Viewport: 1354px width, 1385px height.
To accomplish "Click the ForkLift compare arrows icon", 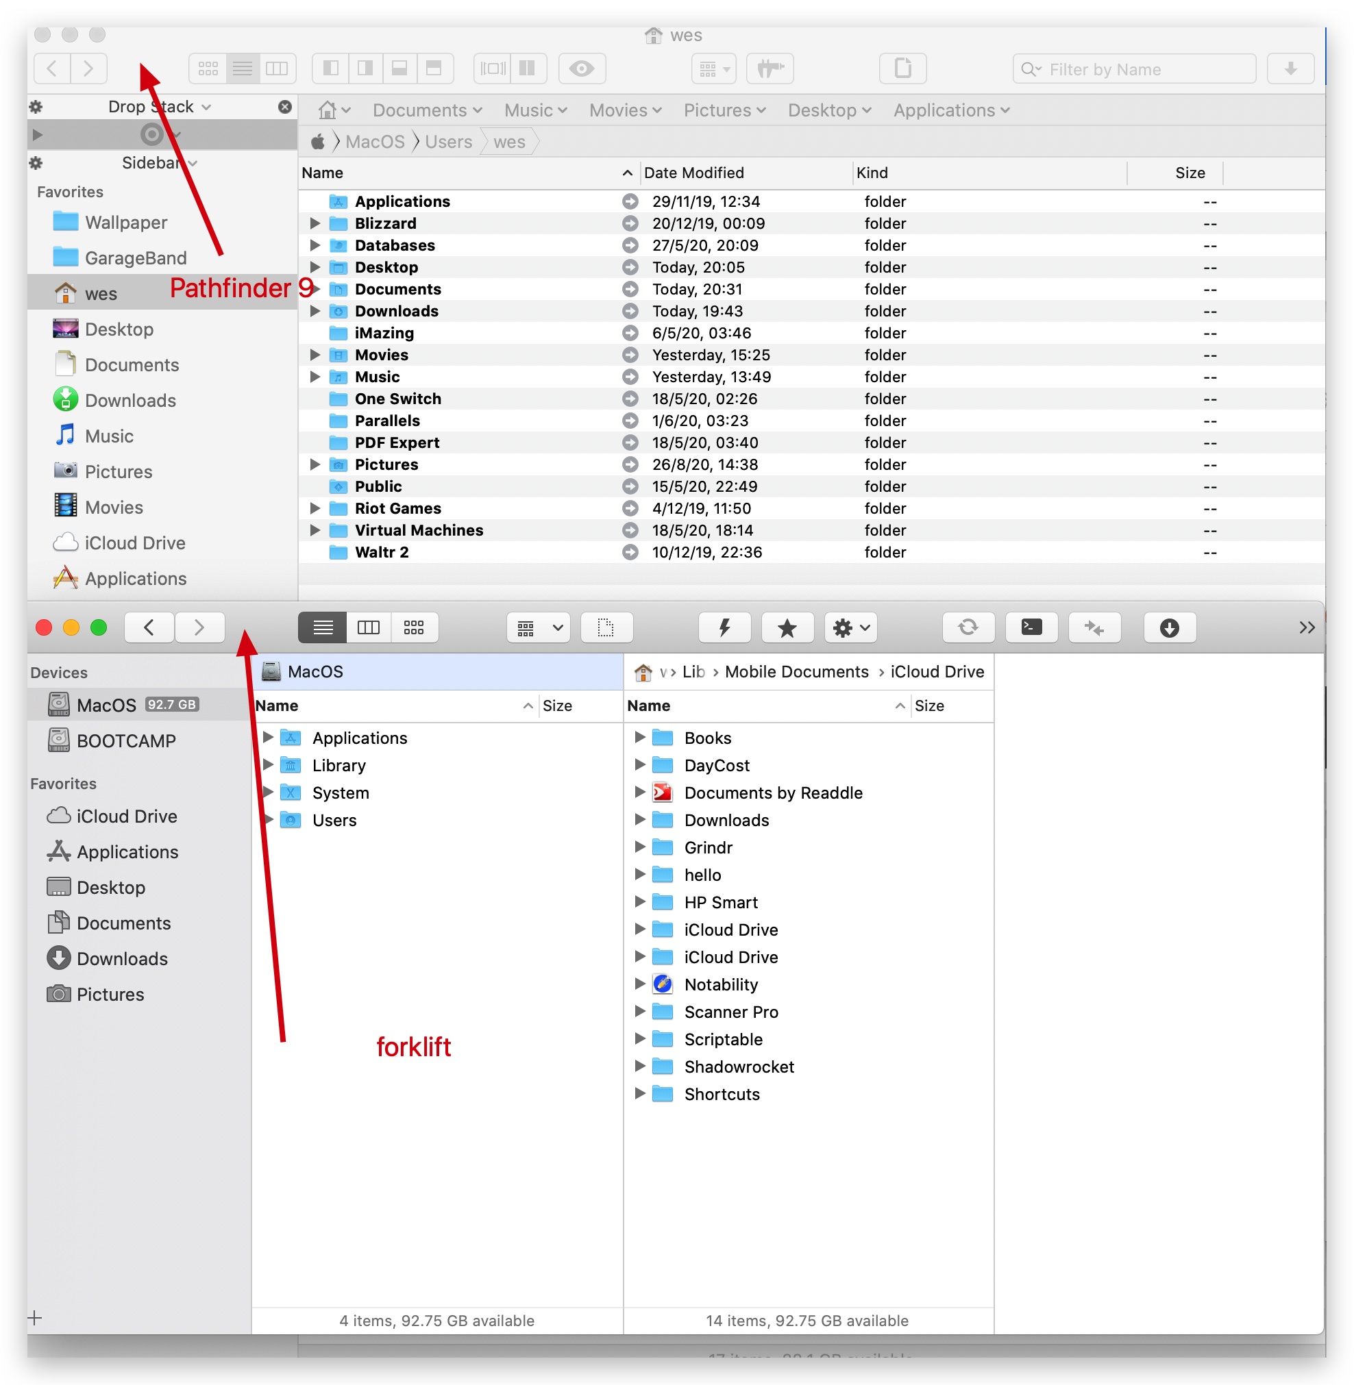I will click(x=1094, y=628).
